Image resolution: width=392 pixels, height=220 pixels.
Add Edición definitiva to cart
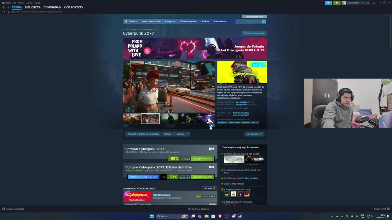tap(202, 177)
